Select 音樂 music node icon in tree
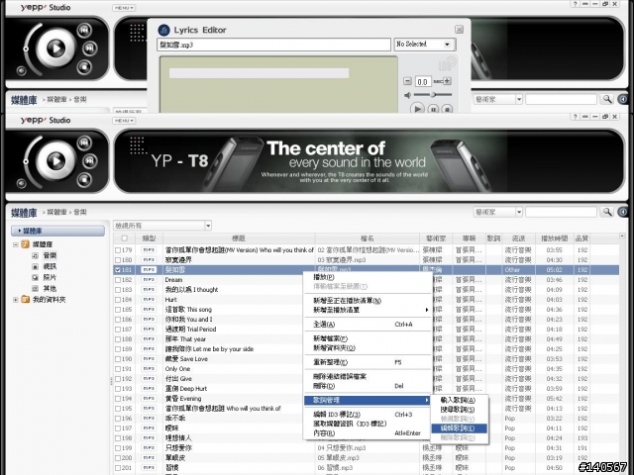The image size is (634, 475). [x=36, y=255]
